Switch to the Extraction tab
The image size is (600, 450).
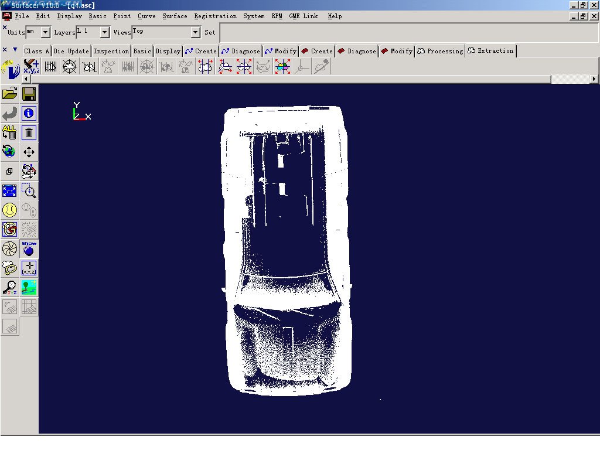click(490, 51)
